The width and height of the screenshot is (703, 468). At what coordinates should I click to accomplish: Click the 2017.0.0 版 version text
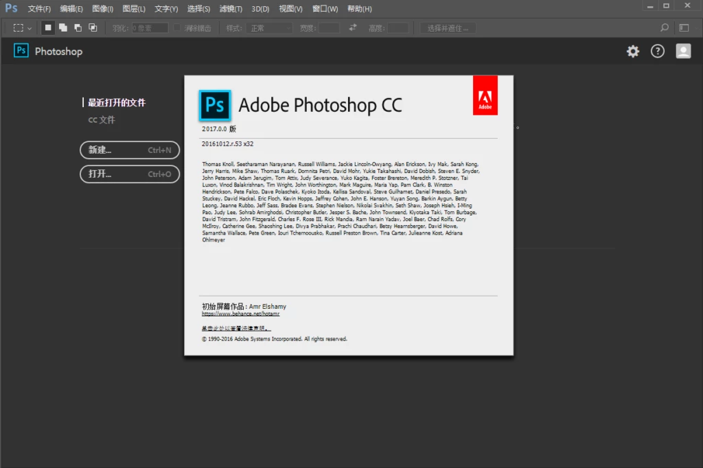(219, 129)
